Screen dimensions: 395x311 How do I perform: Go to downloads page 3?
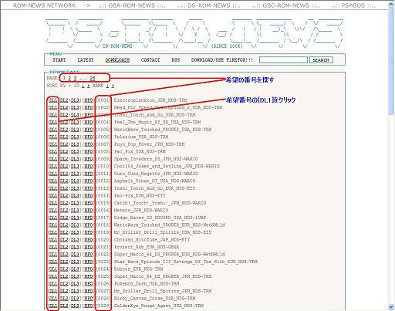[75, 78]
